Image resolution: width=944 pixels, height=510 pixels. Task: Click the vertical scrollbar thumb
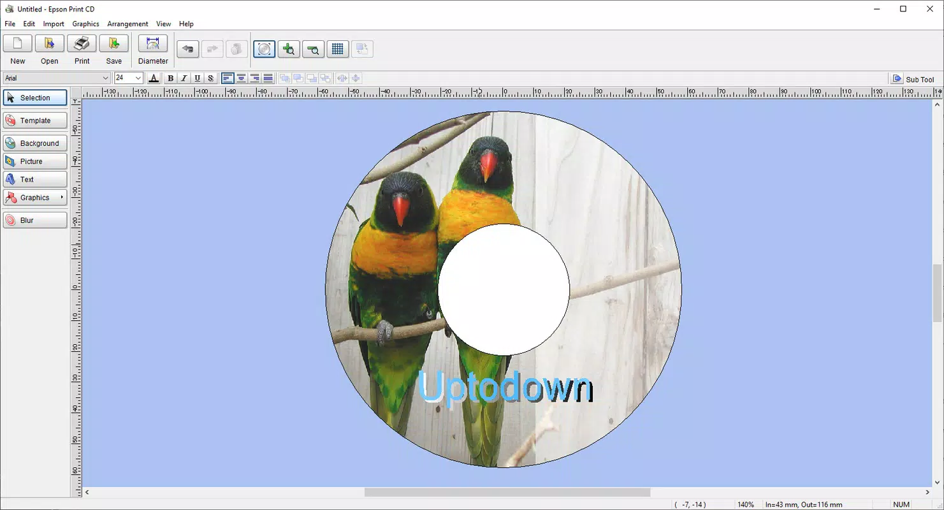click(938, 294)
